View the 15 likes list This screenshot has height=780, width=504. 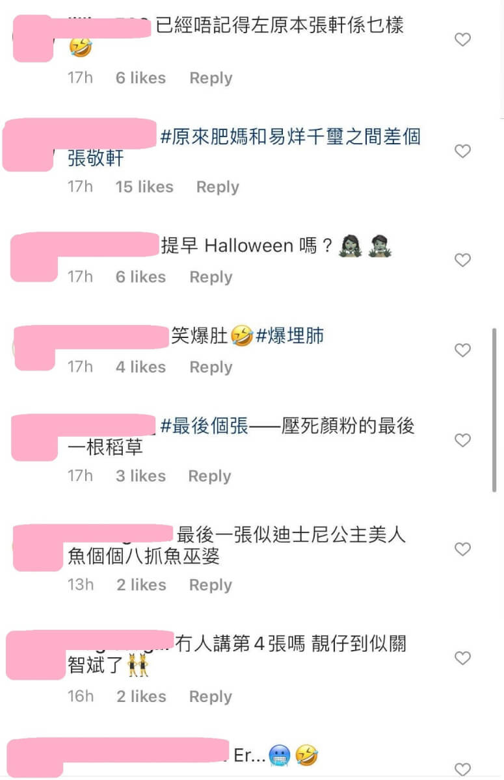144,187
